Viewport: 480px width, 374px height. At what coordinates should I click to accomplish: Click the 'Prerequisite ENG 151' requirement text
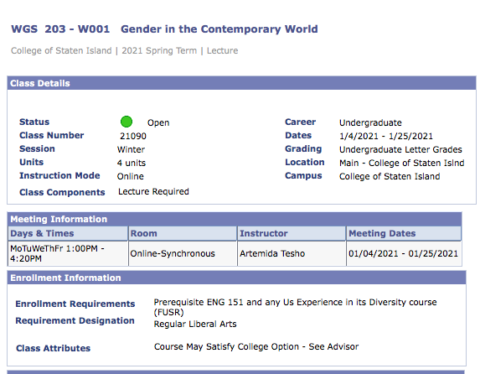(x=295, y=307)
